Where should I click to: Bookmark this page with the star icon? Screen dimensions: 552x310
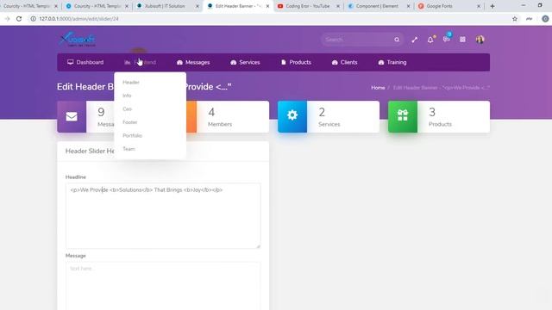tap(515, 19)
